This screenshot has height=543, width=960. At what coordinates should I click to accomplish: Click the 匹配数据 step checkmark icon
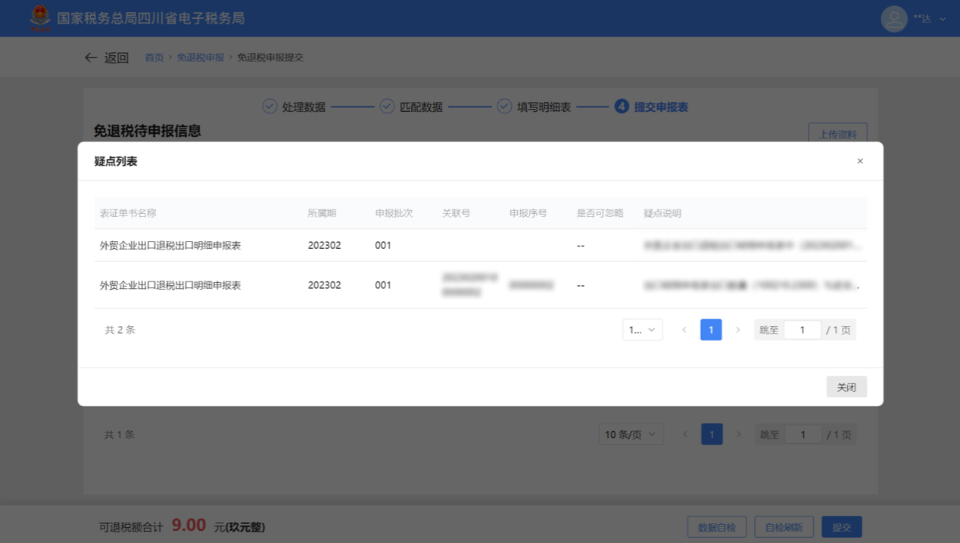[x=387, y=107]
